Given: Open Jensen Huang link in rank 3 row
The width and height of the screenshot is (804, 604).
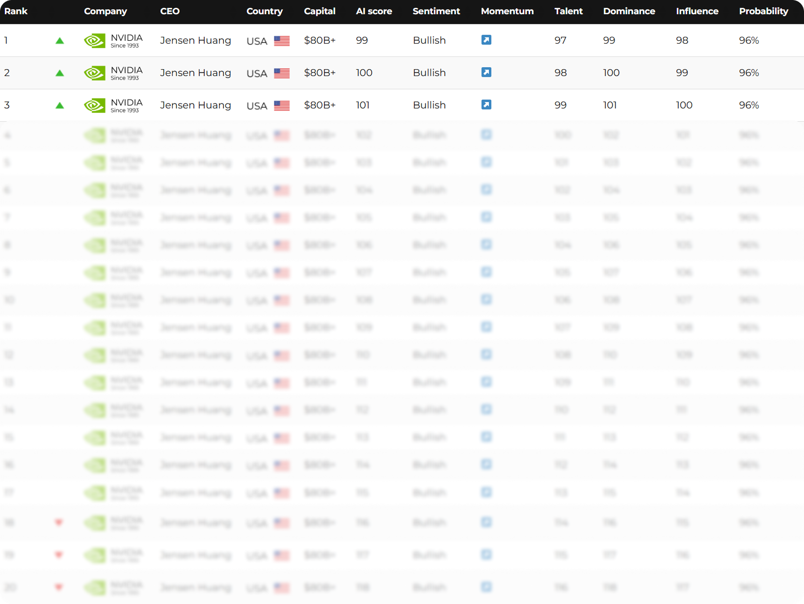Looking at the screenshot, I should 195,105.
